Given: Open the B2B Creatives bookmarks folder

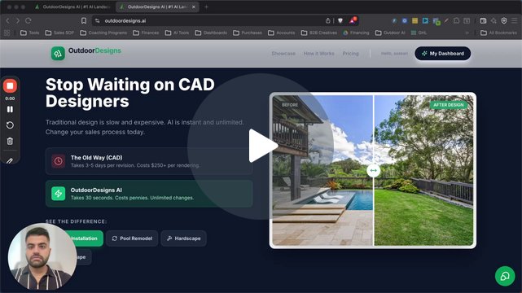Looking at the screenshot, I should 319,33.
